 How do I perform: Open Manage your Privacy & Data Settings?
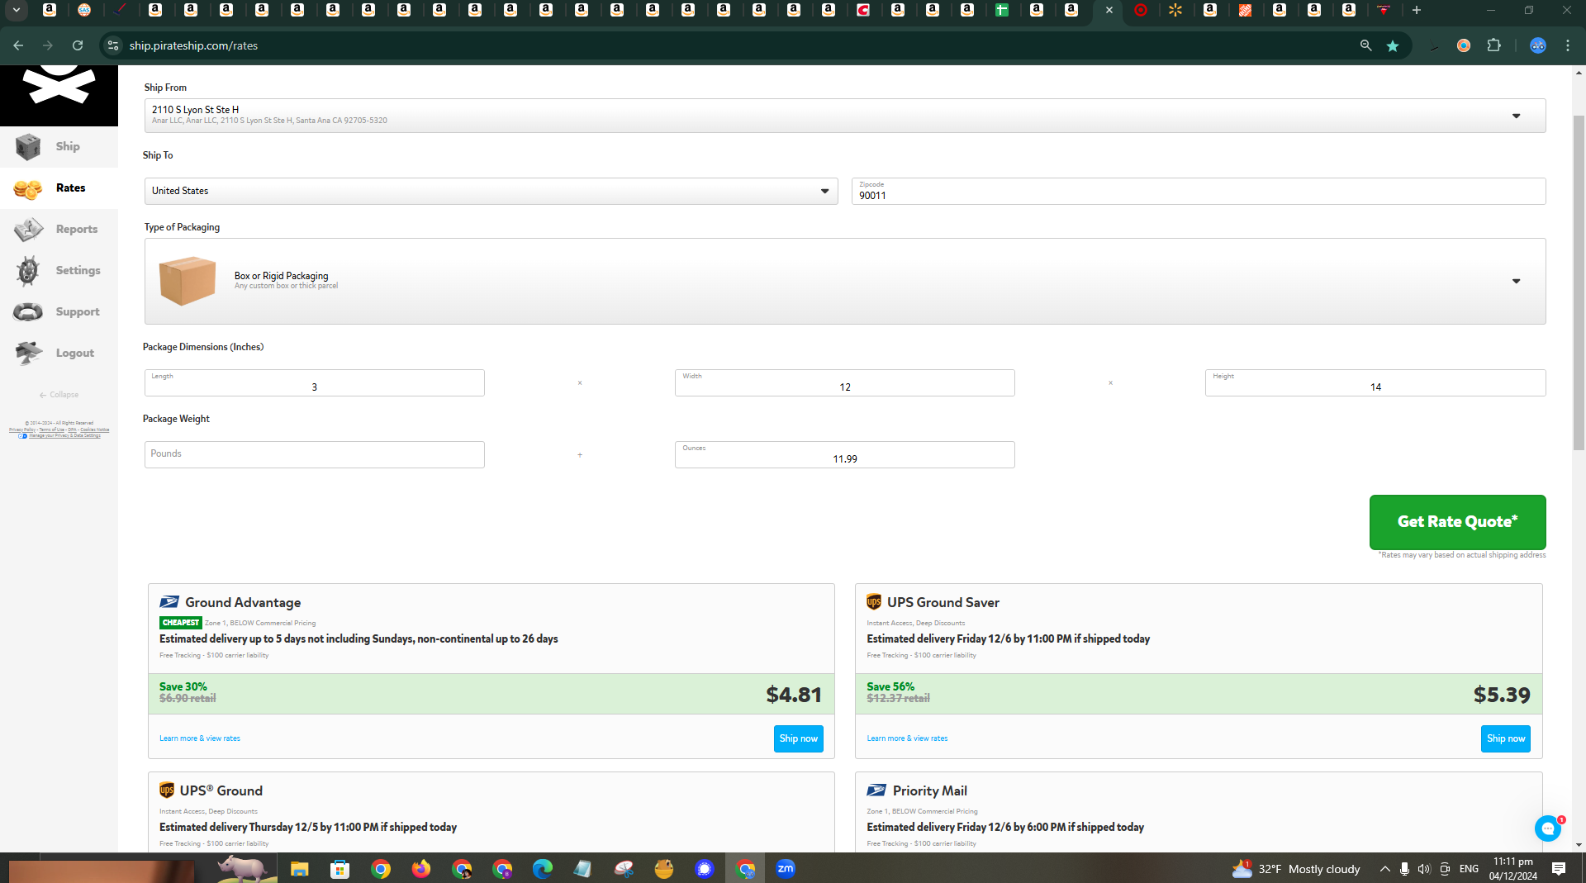click(x=64, y=436)
